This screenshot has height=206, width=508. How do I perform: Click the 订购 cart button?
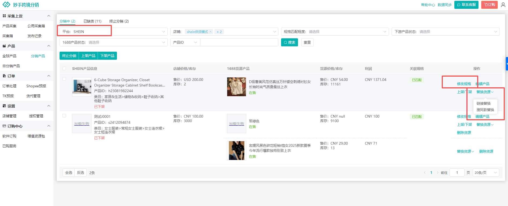point(489,5)
